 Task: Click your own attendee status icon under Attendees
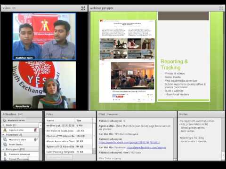pos(5,120)
